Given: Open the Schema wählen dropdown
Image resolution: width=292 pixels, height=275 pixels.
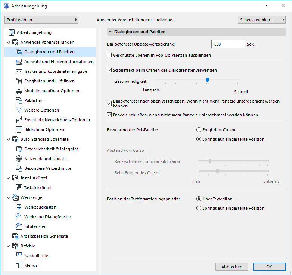Looking at the screenshot, I should (262, 20).
